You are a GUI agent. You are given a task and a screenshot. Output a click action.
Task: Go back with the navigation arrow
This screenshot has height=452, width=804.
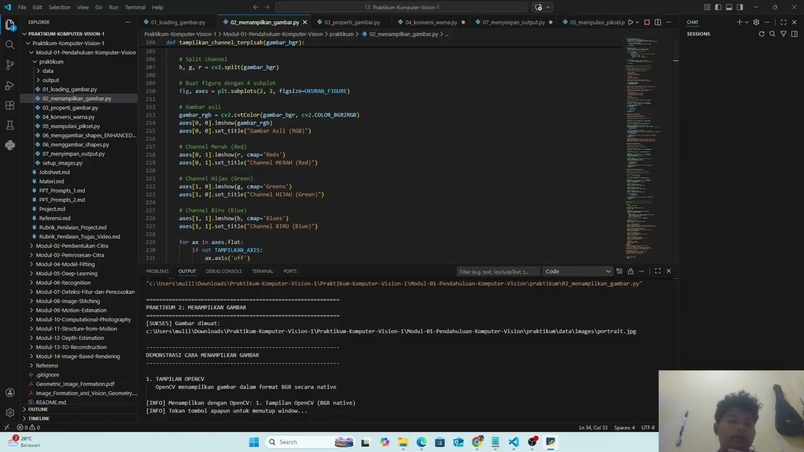click(256, 7)
